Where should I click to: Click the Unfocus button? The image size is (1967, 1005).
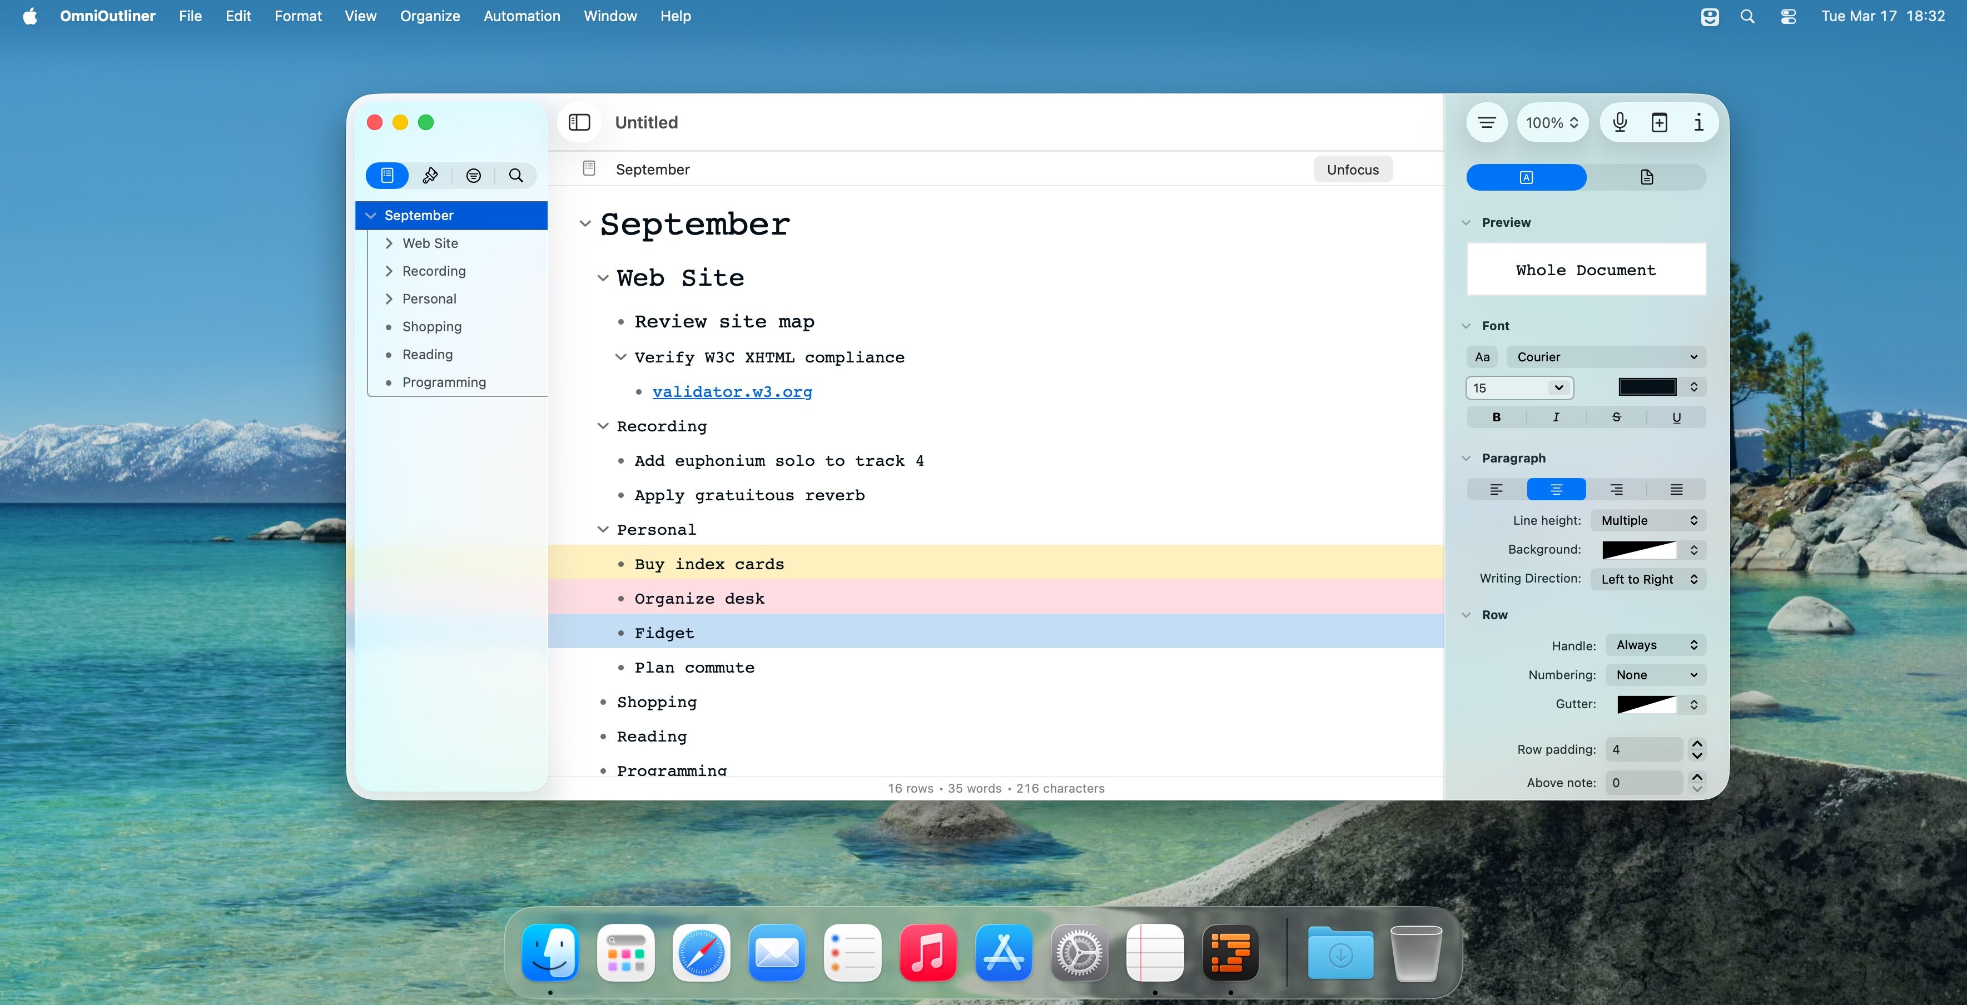point(1352,170)
